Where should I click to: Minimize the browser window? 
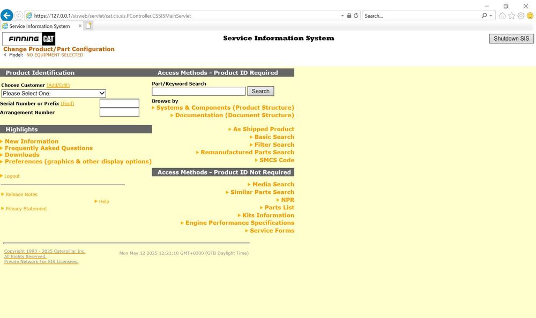click(487, 6)
